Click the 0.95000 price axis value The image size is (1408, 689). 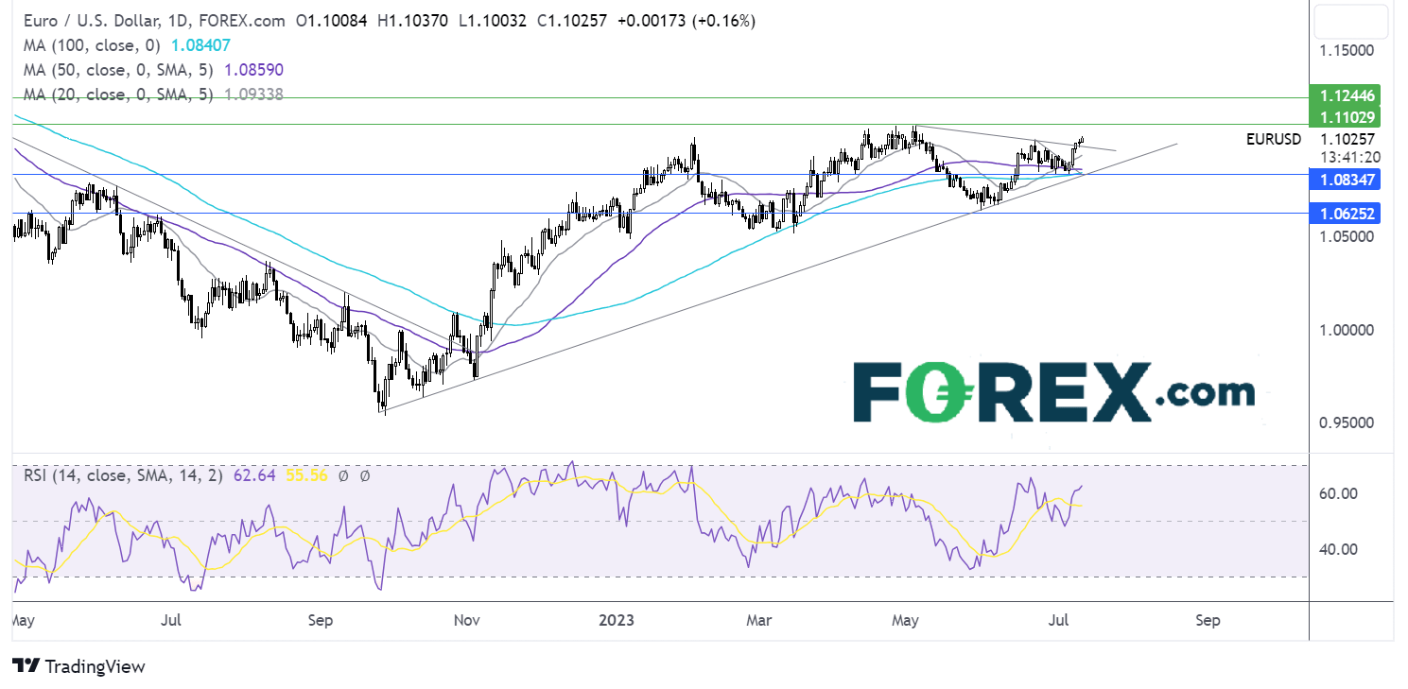point(1347,422)
